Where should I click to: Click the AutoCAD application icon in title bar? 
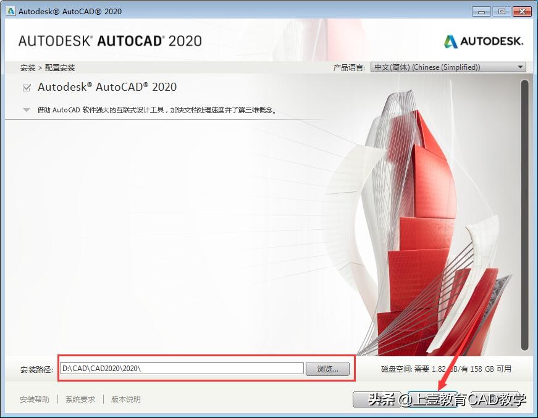[x=10, y=10]
